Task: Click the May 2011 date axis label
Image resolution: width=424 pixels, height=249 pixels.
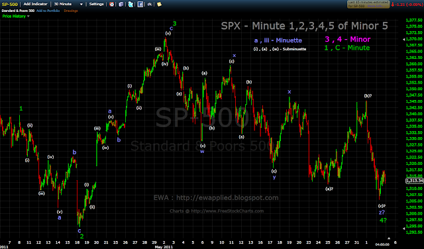Action: click(x=164, y=246)
